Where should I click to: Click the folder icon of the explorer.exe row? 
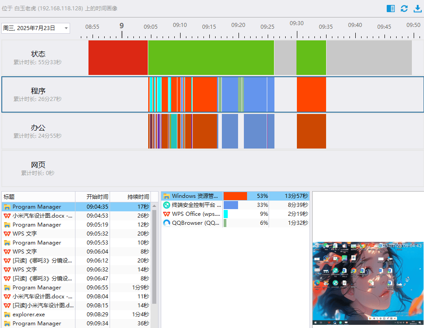coord(7,315)
